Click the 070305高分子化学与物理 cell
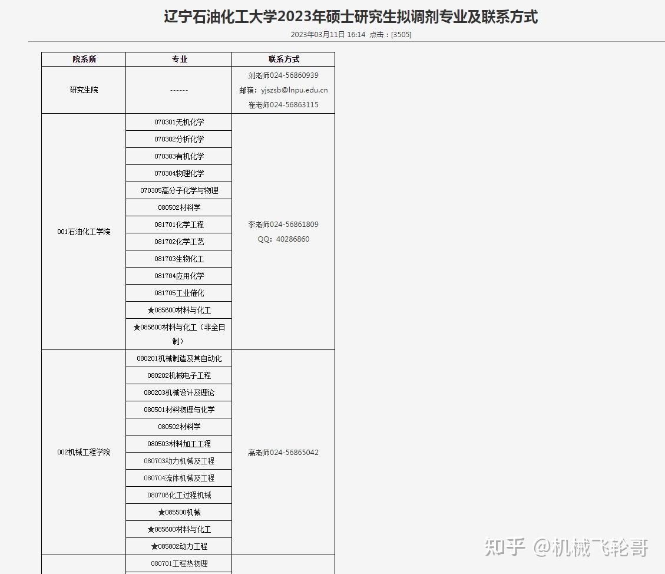The width and height of the screenshot is (665, 574). coord(179,190)
